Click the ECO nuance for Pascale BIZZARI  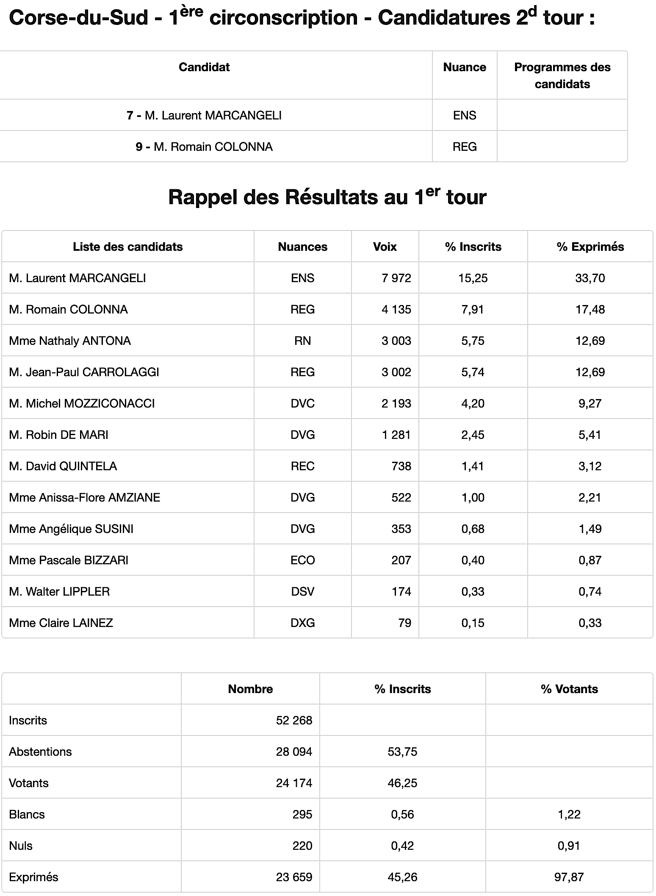pyautogui.click(x=302, y=560)
